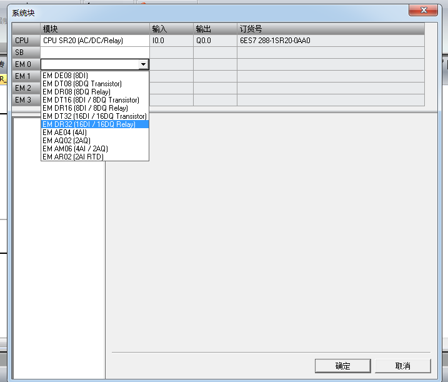The height and width of the screenshot is (382, 448).
Task: Select the CPU row header
Action: [23, 41]
